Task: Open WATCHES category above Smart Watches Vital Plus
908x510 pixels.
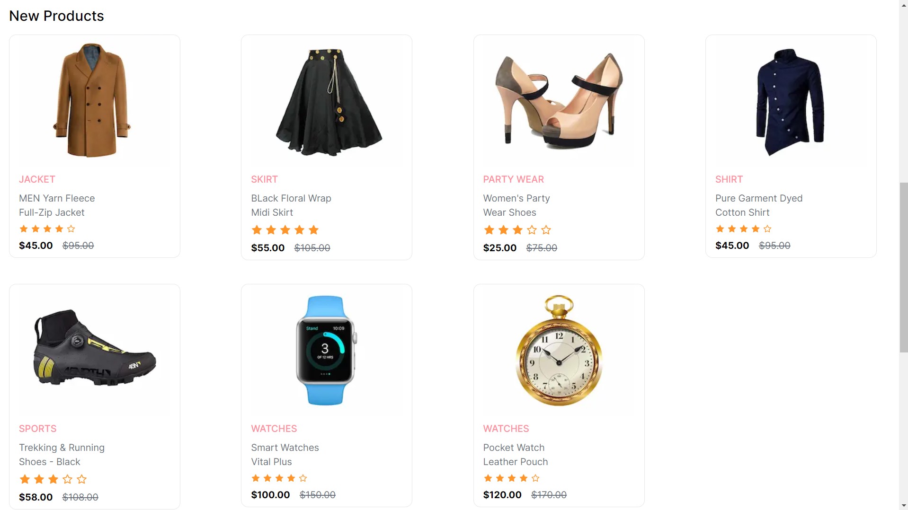Action: (x=274, y=429)
